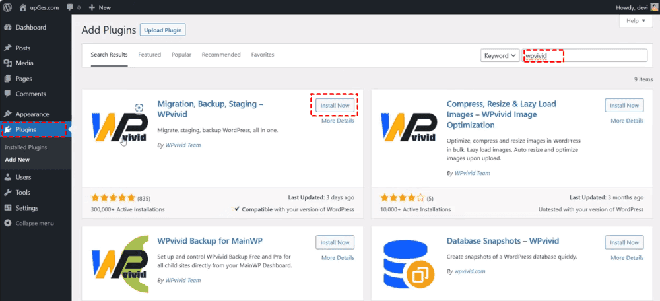Install WPvivid Backup for MainWP plugin
This screenshot has width=660, height=301.
click(x=335, y=242)
